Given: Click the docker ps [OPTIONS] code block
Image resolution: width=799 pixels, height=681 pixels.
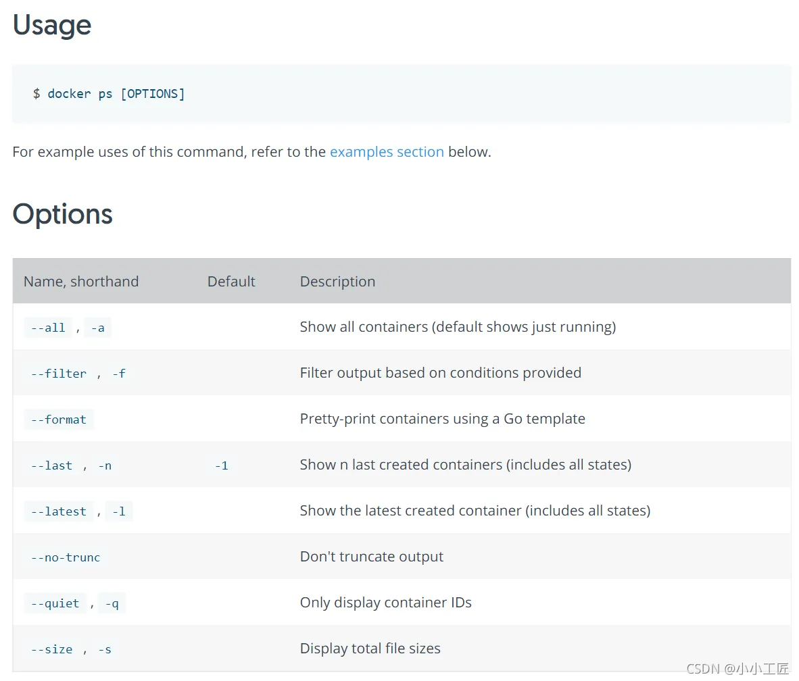Looking at the screenshot, I should pos(109,94).
